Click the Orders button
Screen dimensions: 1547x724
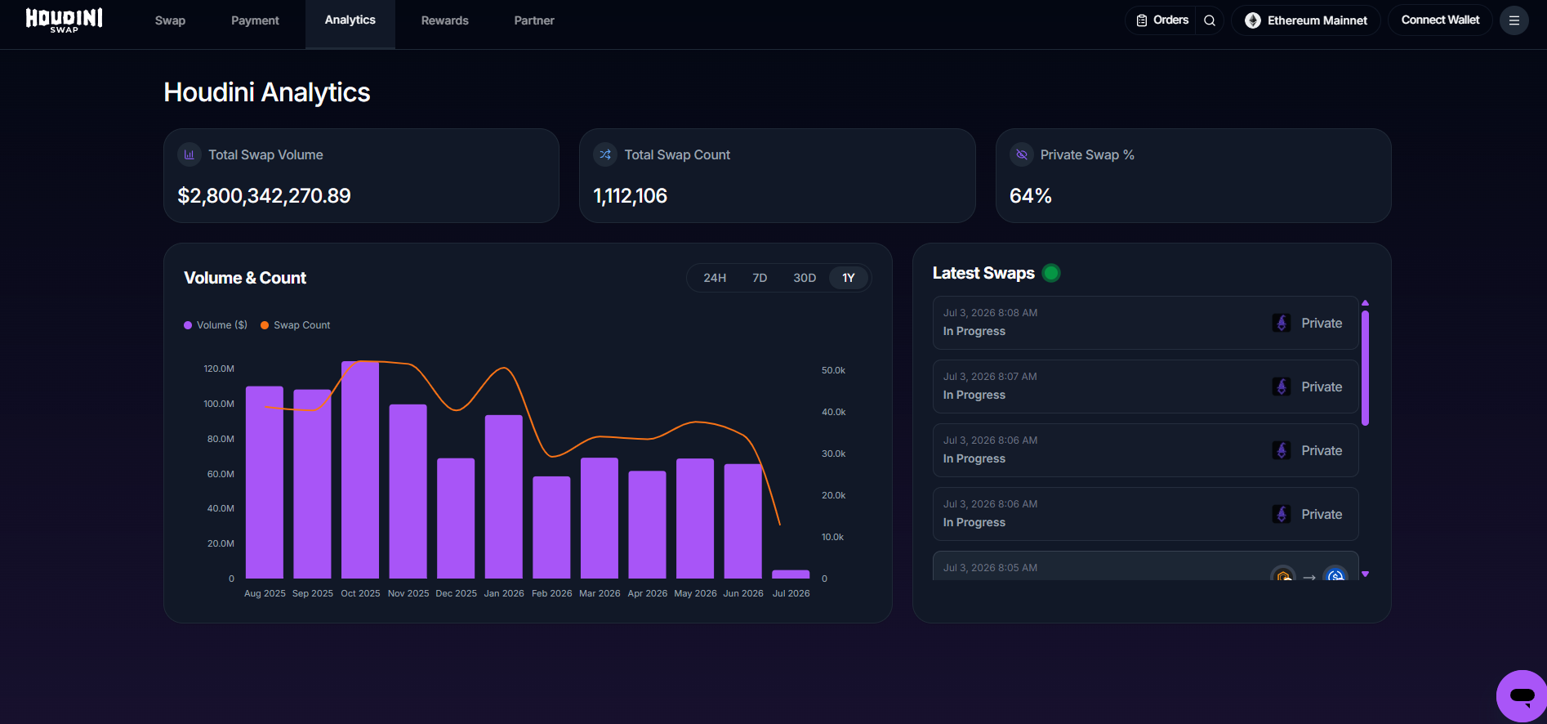point(1161,20)
